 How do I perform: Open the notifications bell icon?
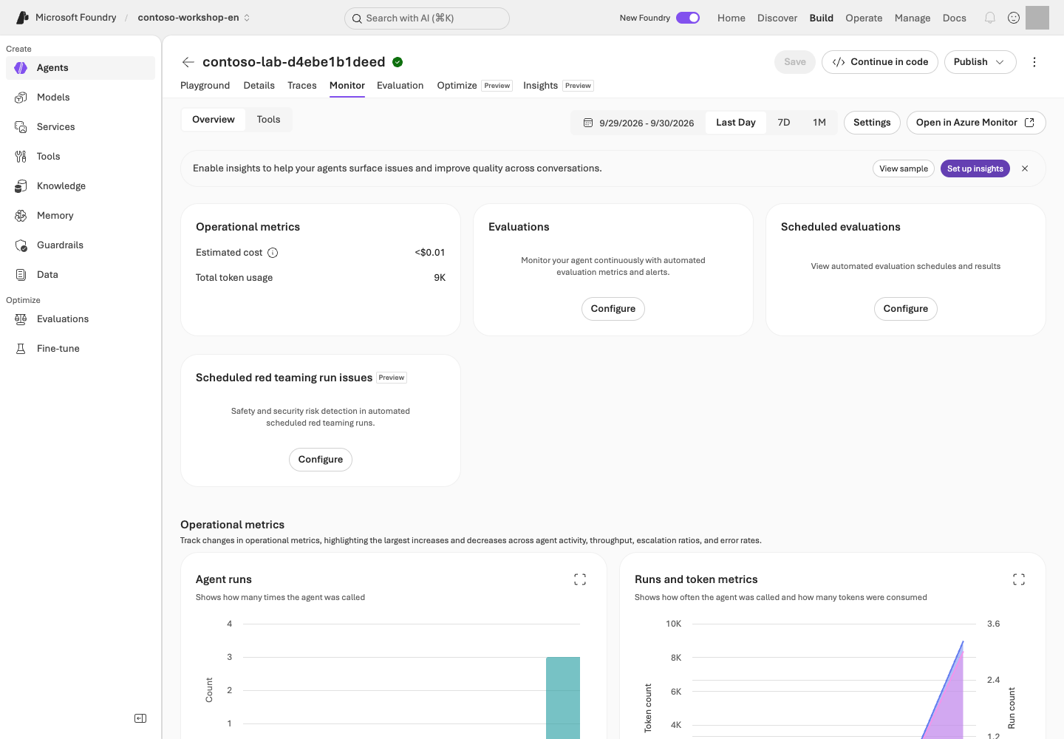[x=990, y=18]
